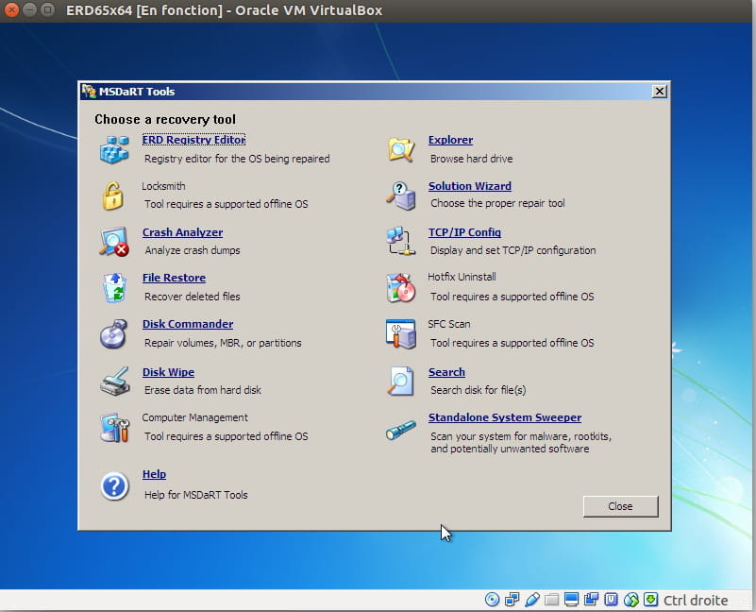Image resolution: width=756 pixels, height=612 pixels.
Task: Click the MSDaRT Tools title bar icon
Action: point(89,91)
